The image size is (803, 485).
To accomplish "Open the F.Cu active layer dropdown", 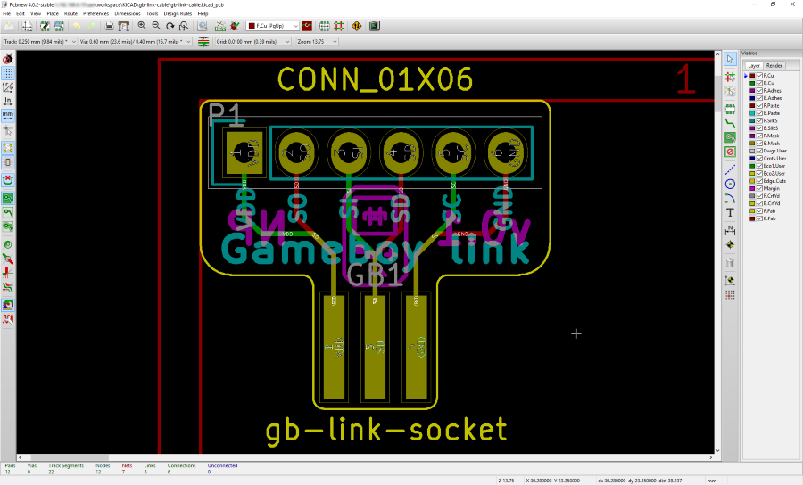I will (272, 26).
